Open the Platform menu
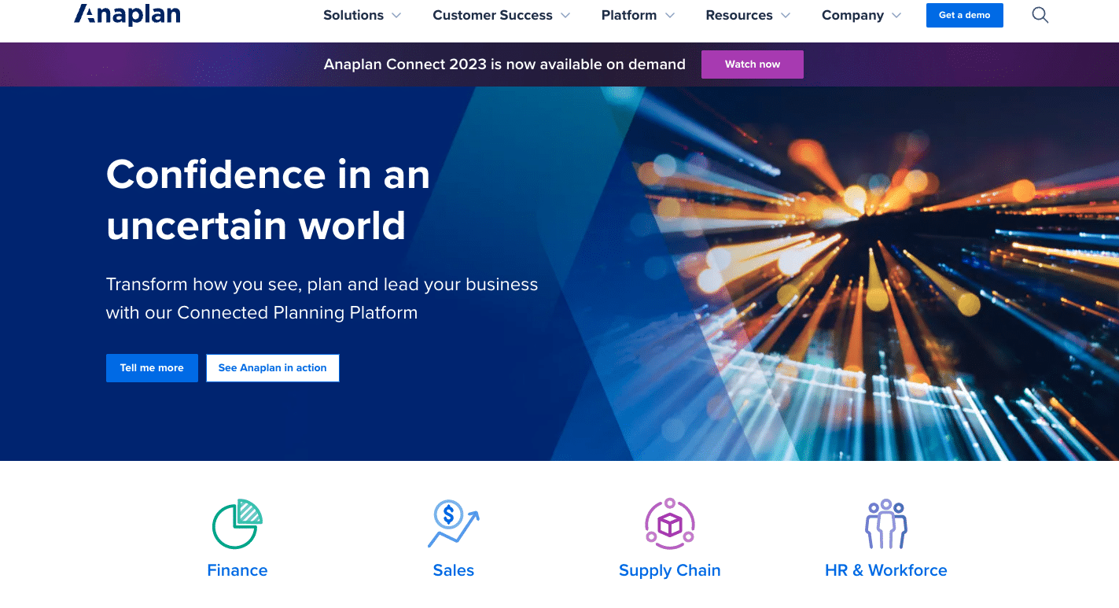This screenshot has height=608, width=1119. [629, 15]
